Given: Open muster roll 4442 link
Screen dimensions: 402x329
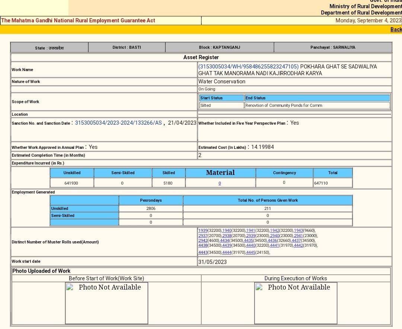Looking at the screenshot, I should pyautogui.click(x=299, y=245).
